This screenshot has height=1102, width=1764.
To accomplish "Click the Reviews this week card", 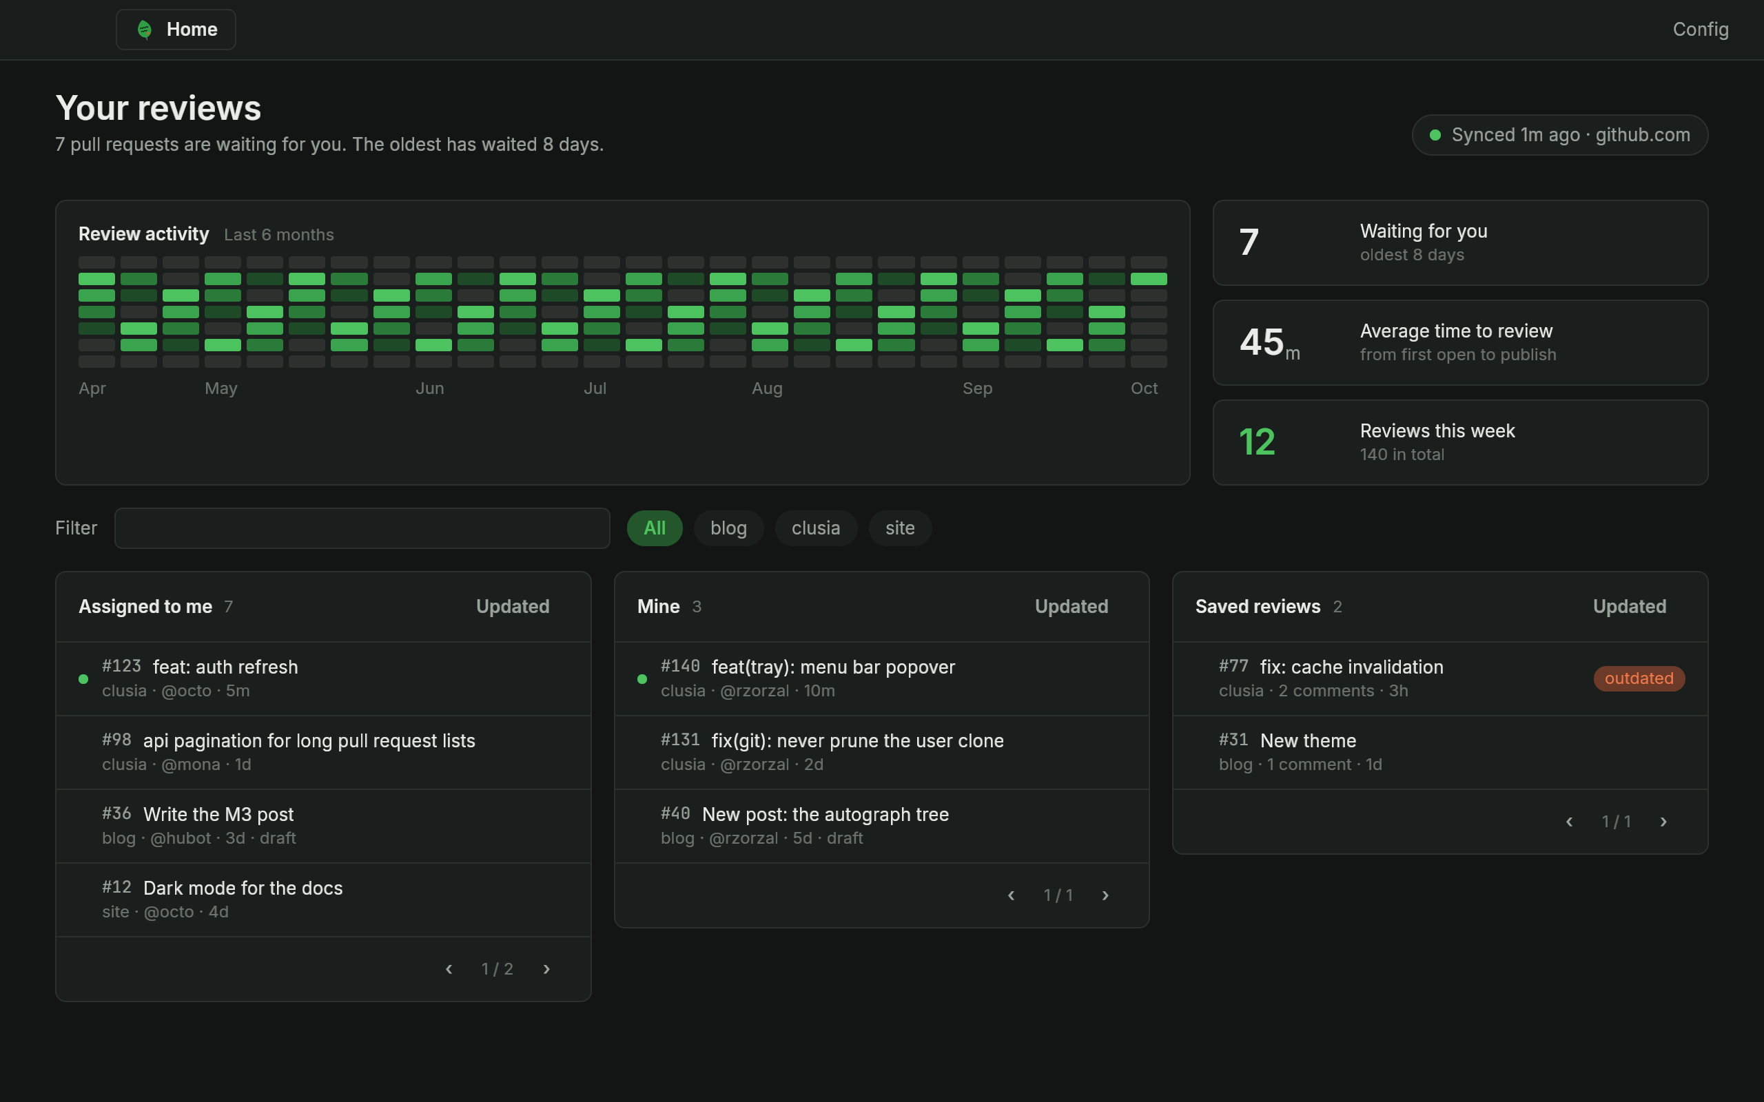I will click(1460, 442).
